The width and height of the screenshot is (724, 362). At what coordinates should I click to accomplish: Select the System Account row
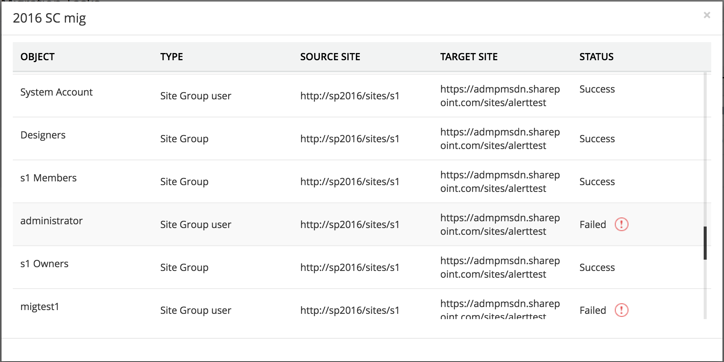(56, 92)
